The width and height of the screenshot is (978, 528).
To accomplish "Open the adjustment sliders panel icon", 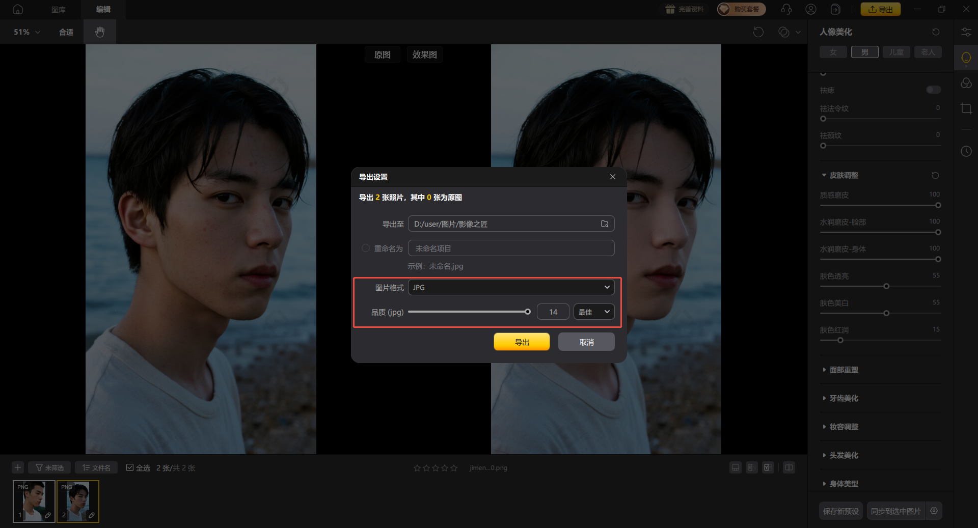I will click(966, 32).
